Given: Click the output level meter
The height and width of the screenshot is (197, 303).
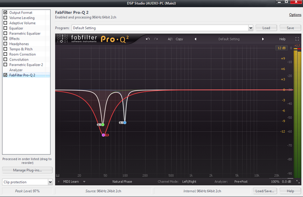Looking at the screenshot, I should 297,113.
